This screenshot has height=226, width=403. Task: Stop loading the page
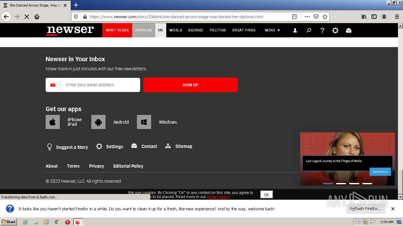(x=27, y=17)
